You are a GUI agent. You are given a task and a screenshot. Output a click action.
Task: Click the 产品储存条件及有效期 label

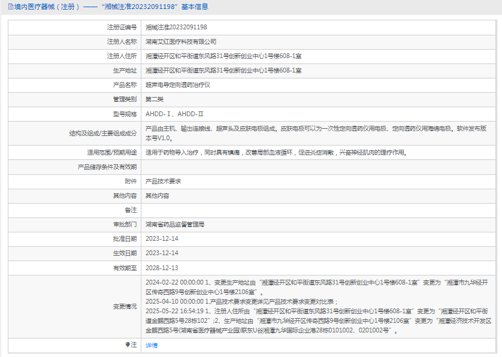tap(107, 167)
